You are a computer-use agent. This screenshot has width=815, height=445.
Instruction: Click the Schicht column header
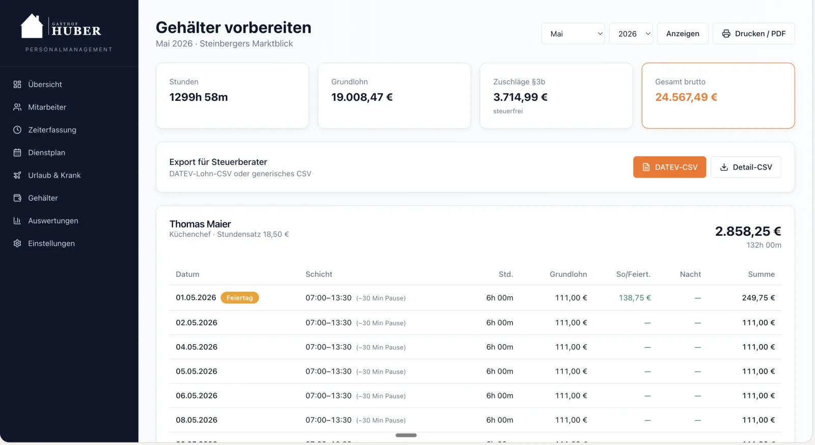(319, 274)
